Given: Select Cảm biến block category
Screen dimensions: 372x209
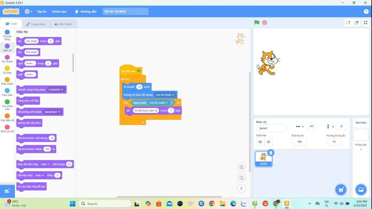Looking at the screenshot, I should [x=7, y=92].
